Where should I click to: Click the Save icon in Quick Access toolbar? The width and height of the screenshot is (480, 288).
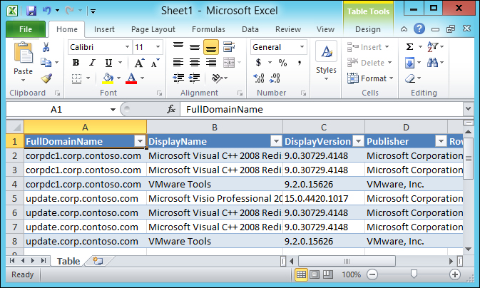tap(31, 11)
